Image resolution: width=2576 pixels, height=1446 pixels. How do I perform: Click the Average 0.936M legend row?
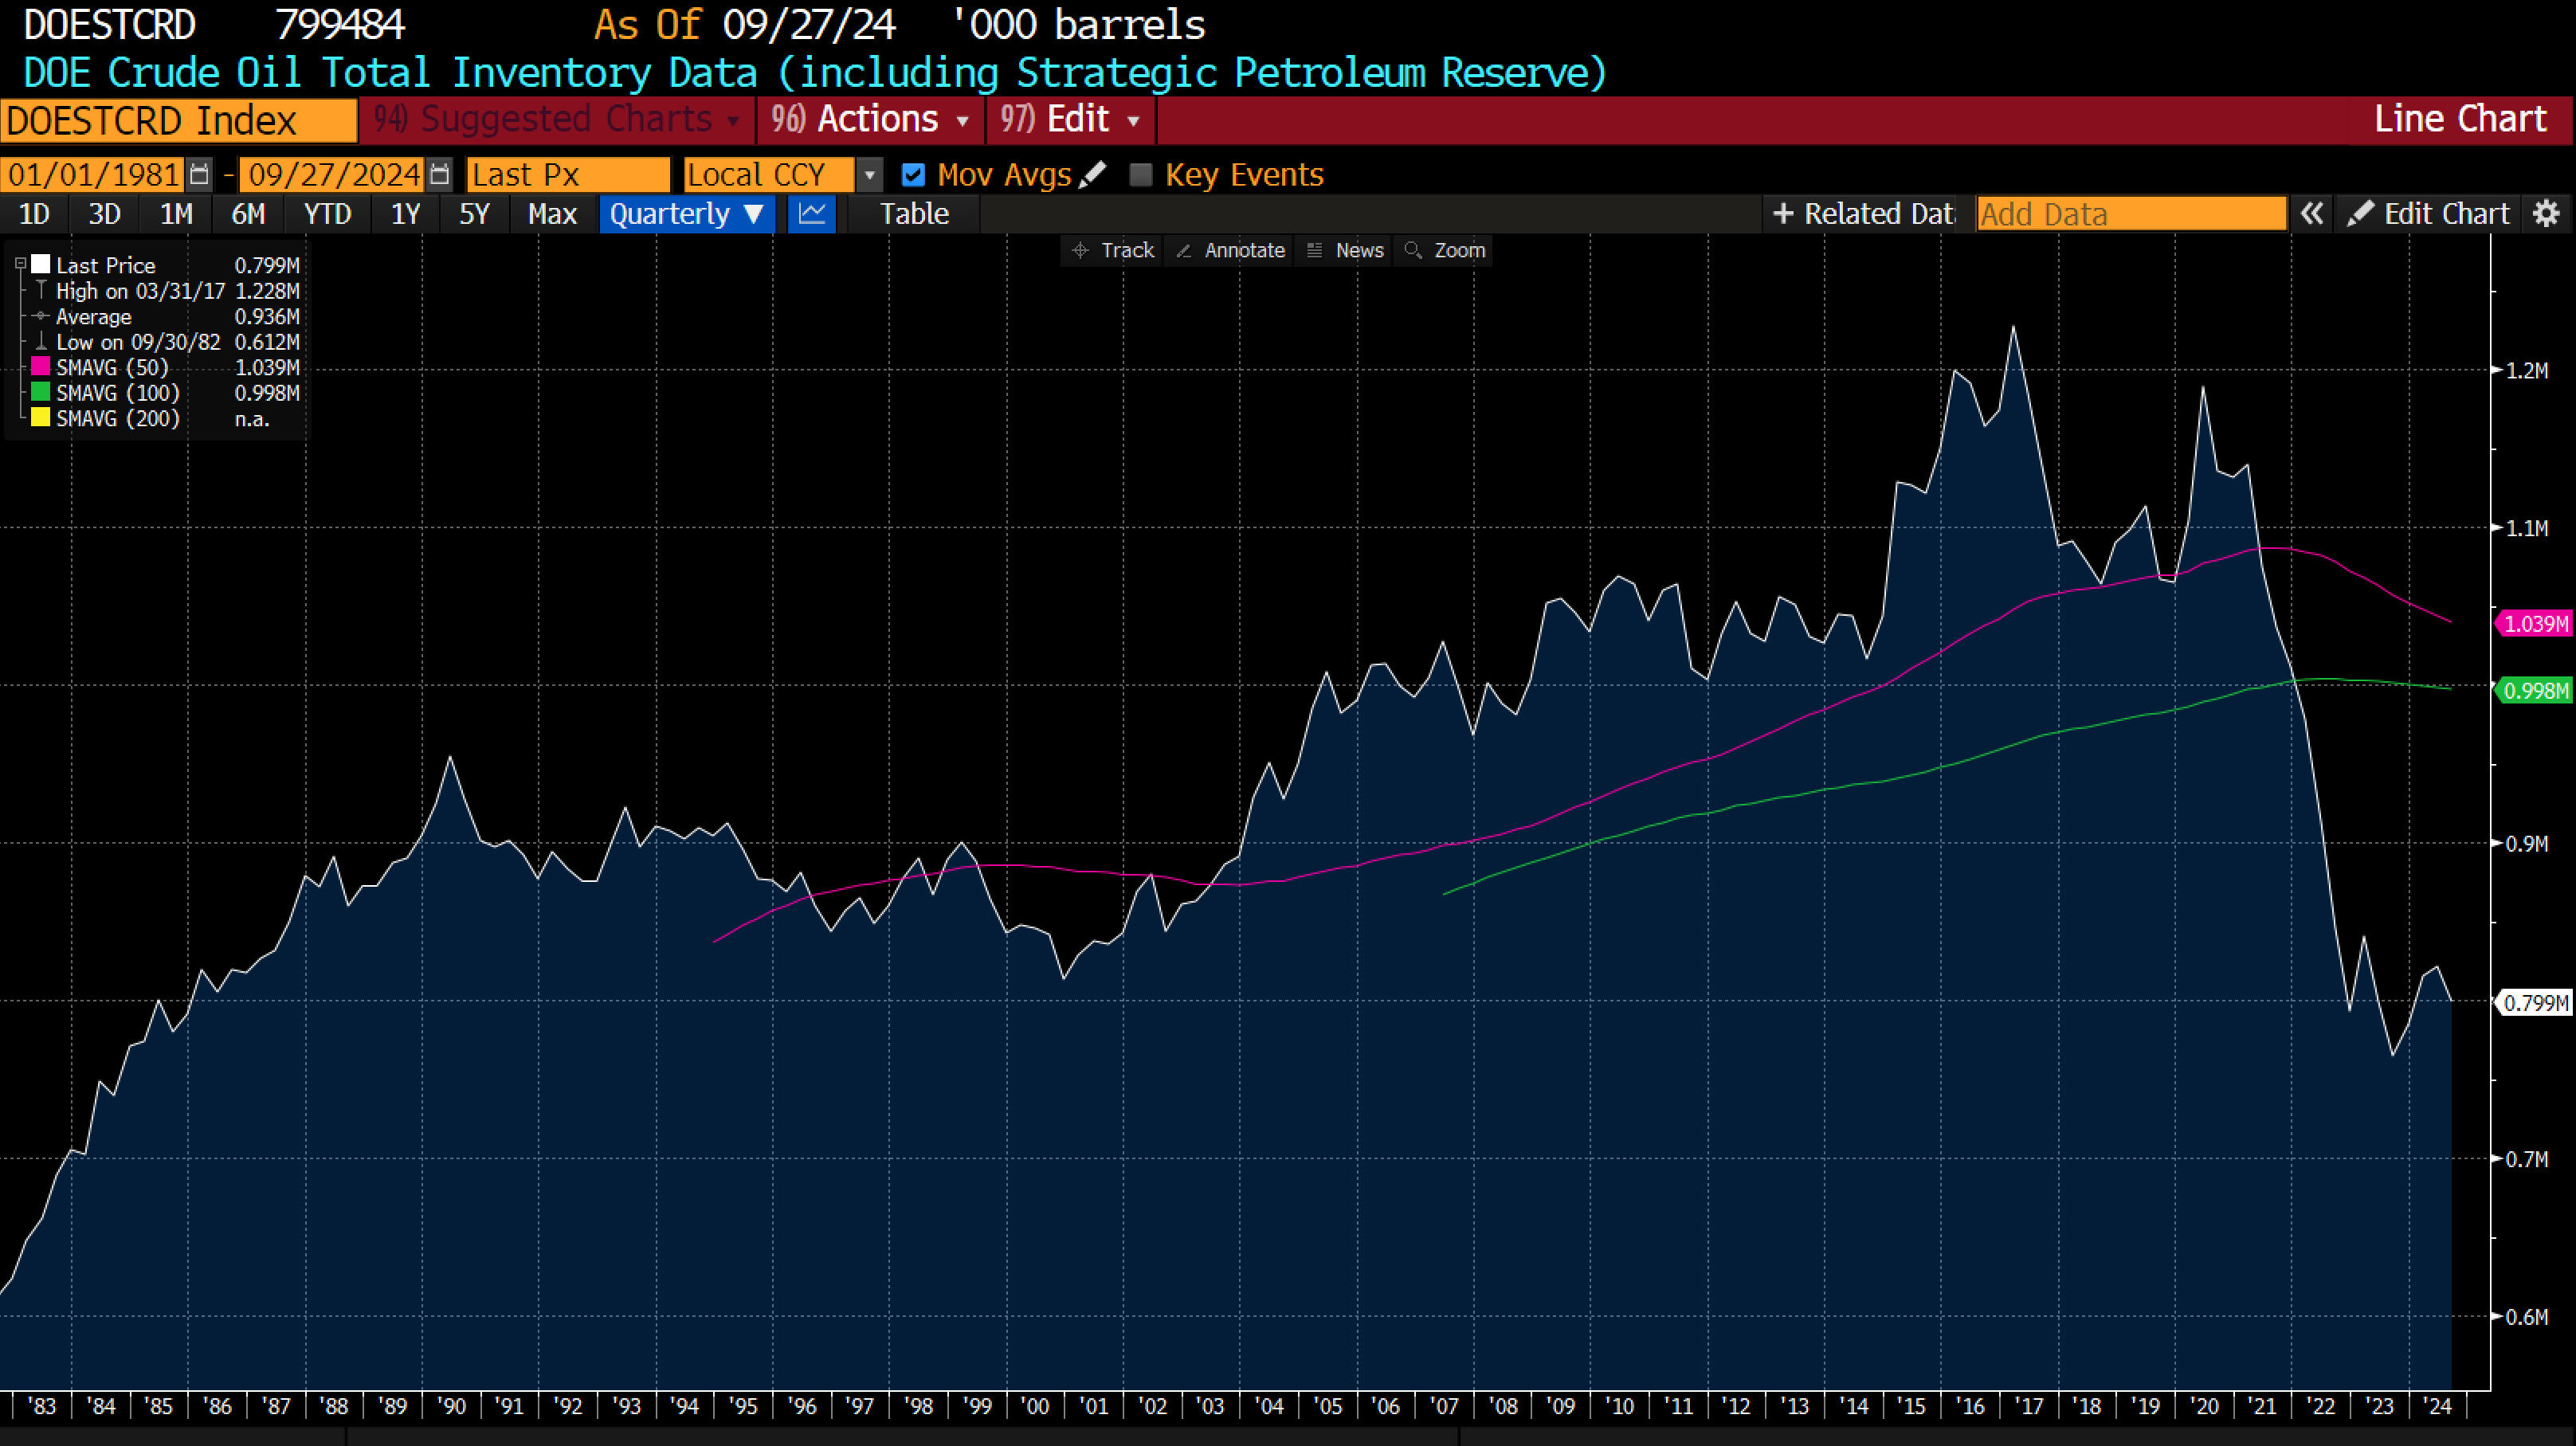click(x=166, y=316)
